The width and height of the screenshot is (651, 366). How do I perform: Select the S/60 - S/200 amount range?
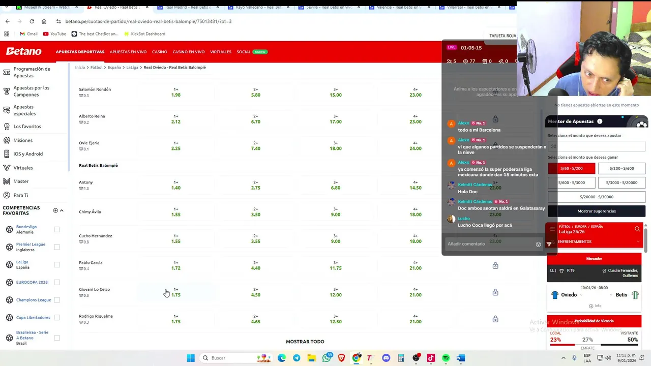point(571,168)
